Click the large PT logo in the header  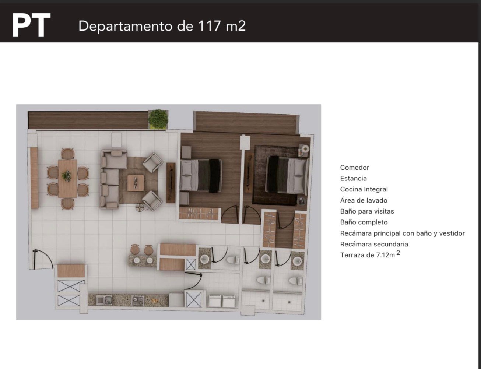pyautogui.click(x=31, y=25)
